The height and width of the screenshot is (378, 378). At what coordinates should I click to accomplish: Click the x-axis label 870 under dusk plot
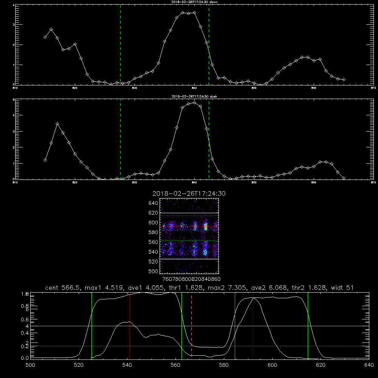point(373,183)
